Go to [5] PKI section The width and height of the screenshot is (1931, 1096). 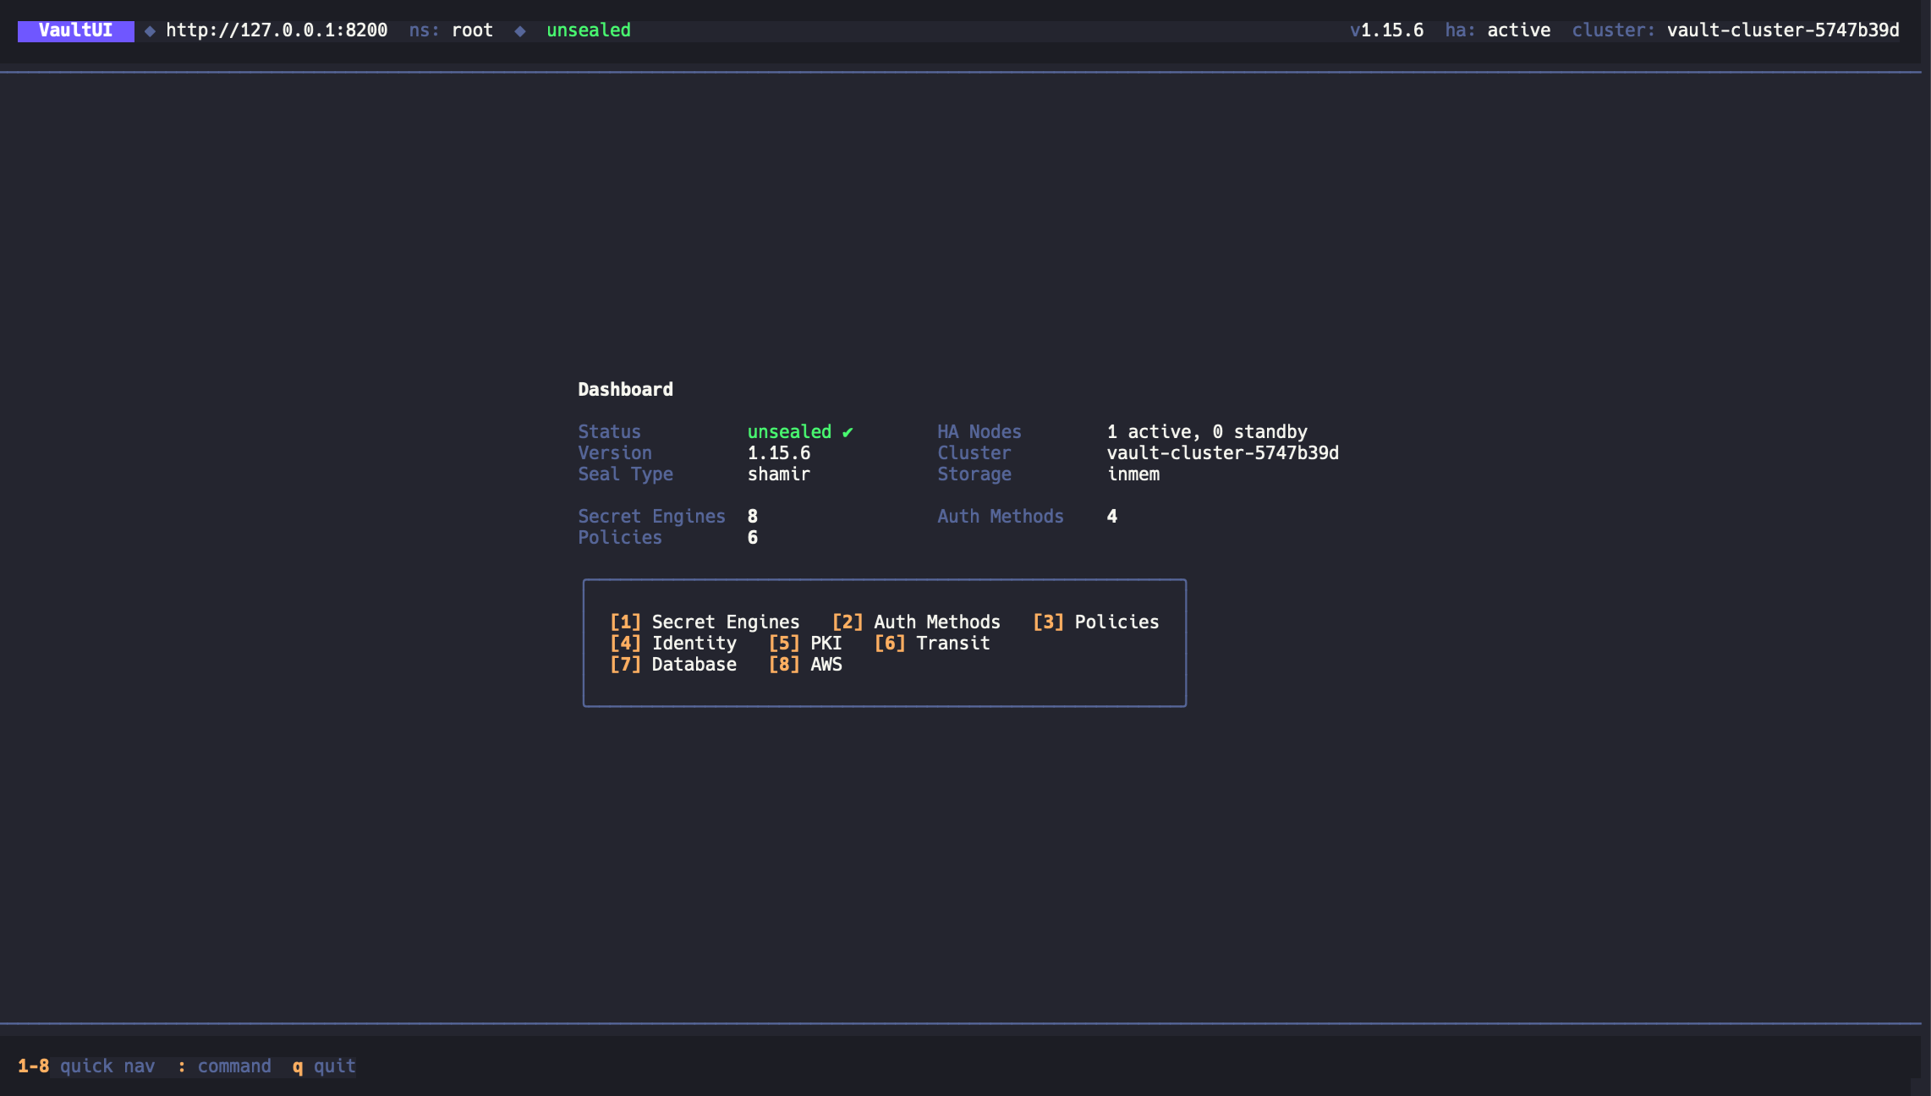pyautogui.click(x=805, y=644)
